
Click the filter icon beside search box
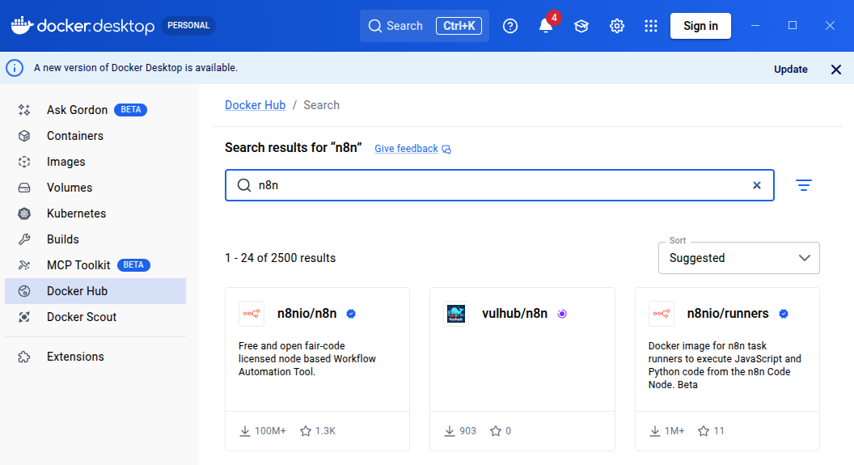click(803, 185)
